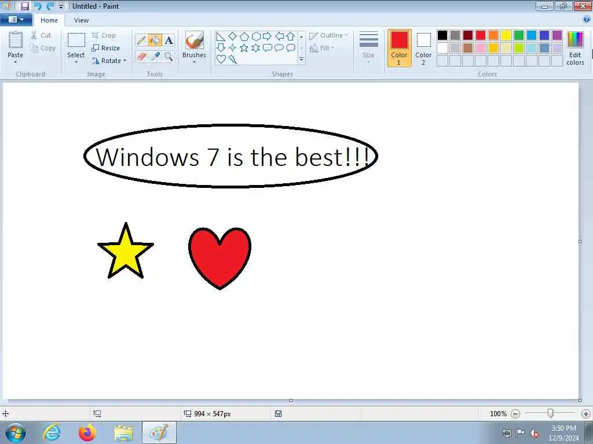Switch to the Home tab
The image size is (593, 444).
coord(49,20)
